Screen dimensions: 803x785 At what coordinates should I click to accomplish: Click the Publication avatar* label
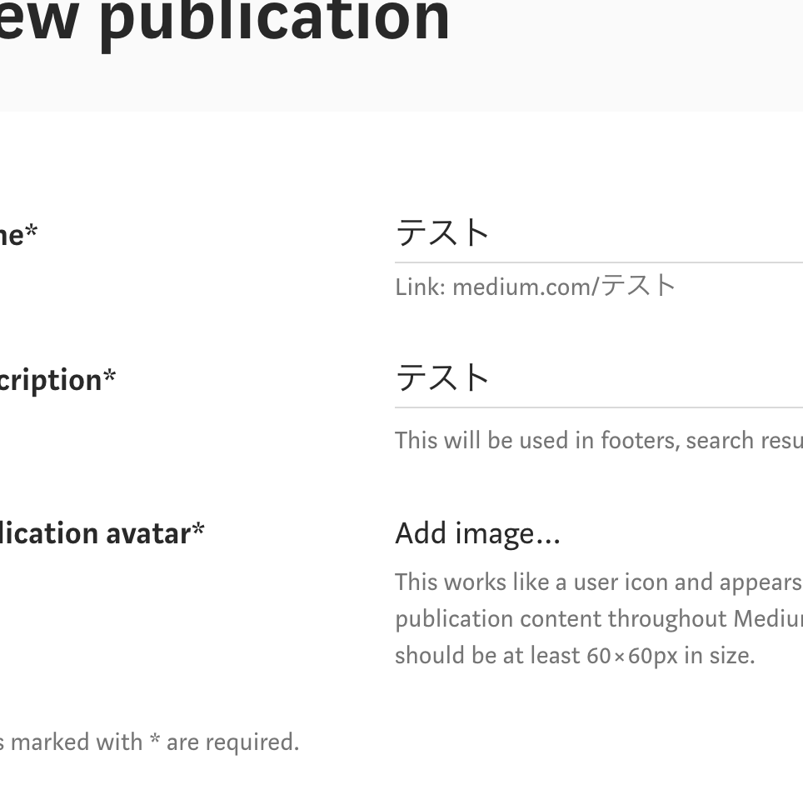click(x=102, y=533)
